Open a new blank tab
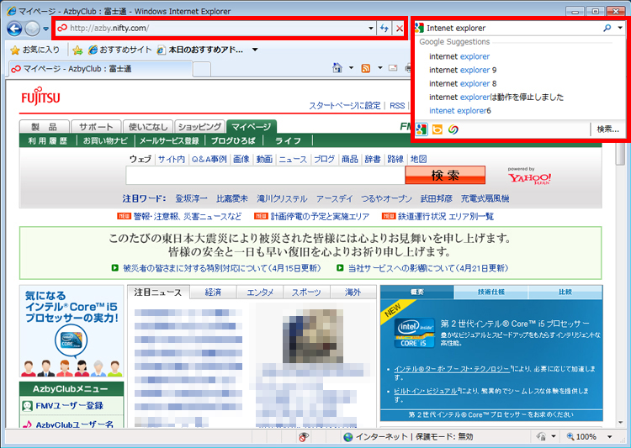This screenshot has width=631, height=448. [202, 69]
